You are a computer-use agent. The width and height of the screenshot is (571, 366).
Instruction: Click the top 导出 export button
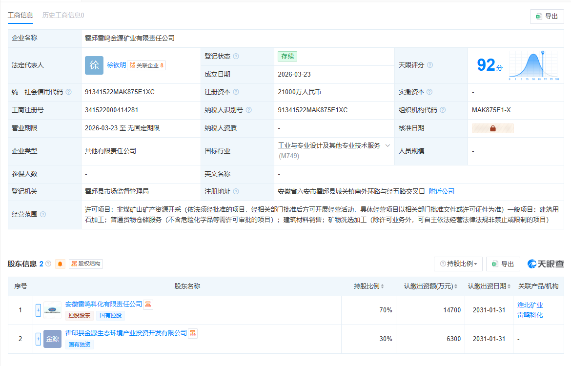547,16
